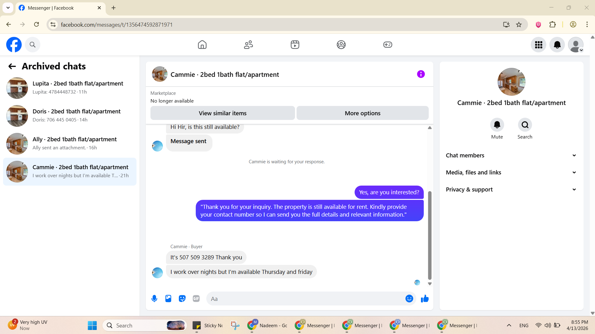Open conversation information icon

point(421,74)
